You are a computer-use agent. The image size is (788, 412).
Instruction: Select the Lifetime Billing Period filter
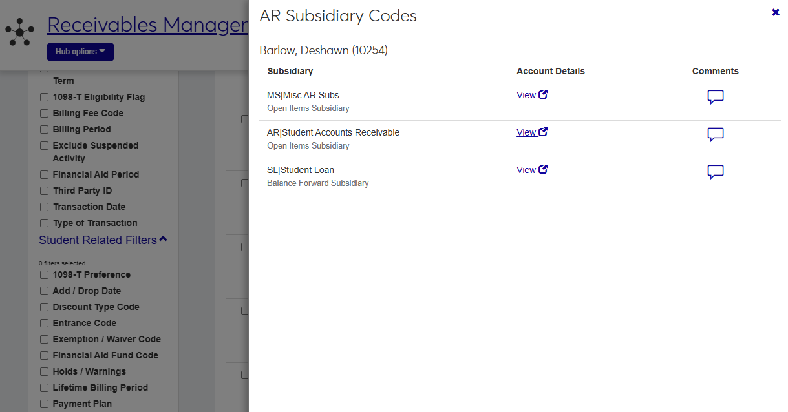(x=44, y=387)
